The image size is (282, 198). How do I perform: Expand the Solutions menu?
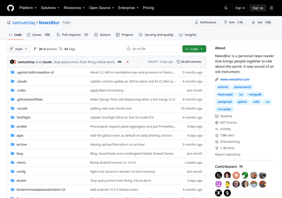click(x=50, y=8)
